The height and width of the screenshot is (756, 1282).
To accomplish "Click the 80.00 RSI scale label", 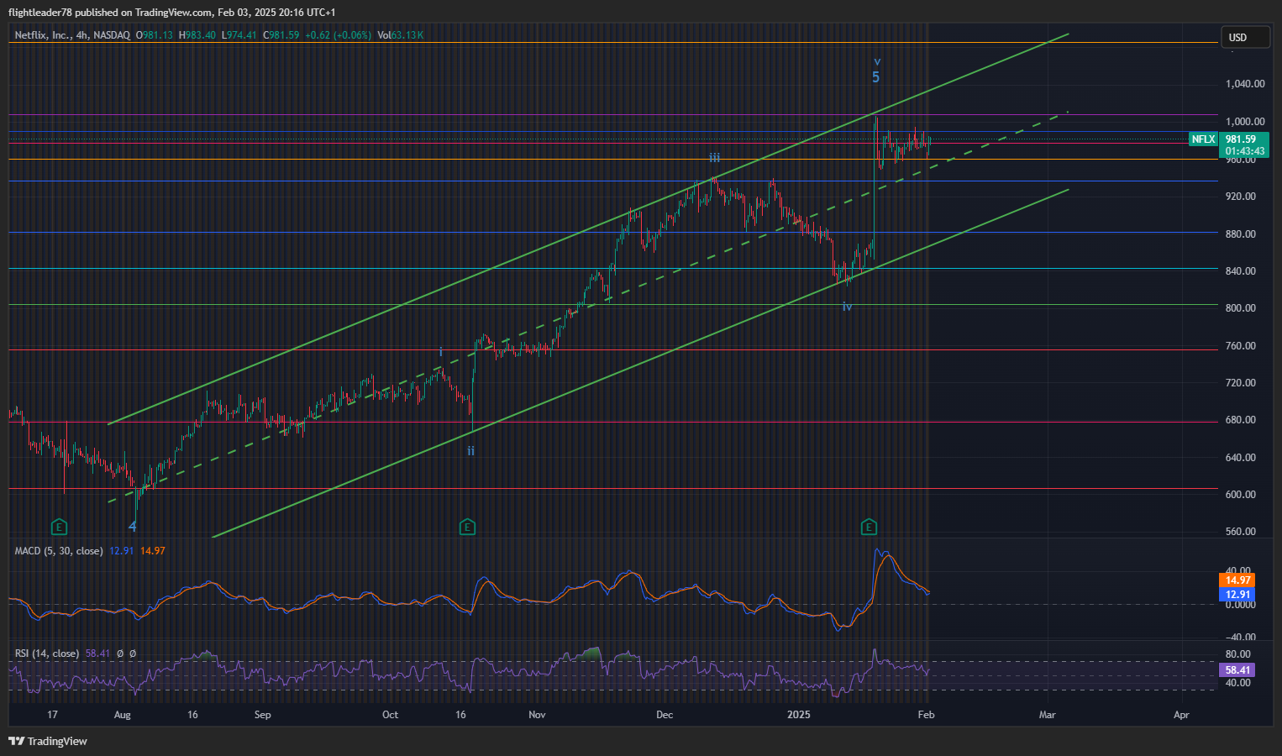I will click(1238, 654).
